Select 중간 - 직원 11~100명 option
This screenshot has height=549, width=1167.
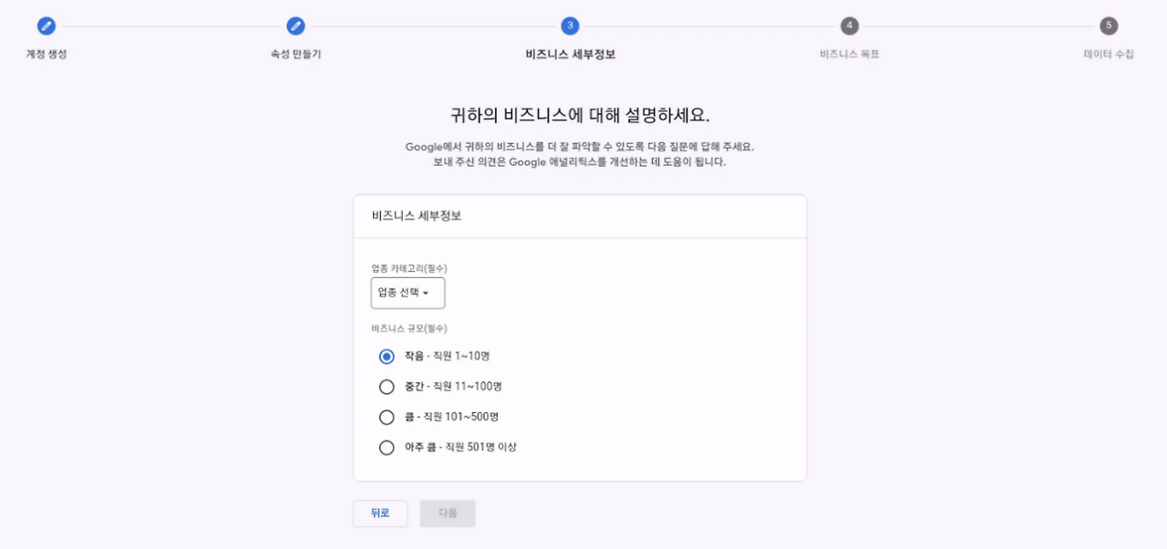tap(387, 386)
